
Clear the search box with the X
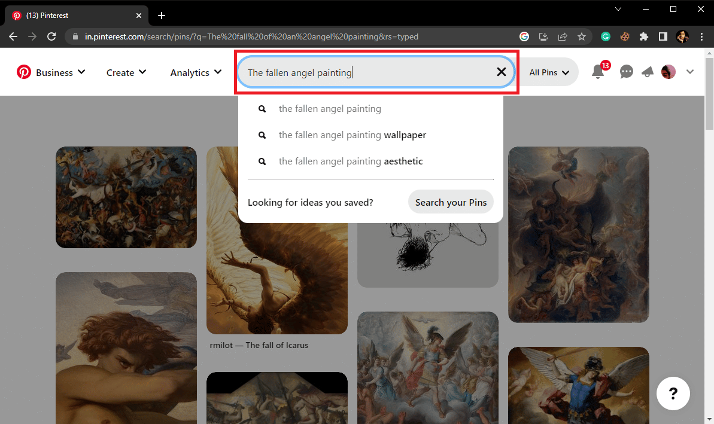click(502, 72)
